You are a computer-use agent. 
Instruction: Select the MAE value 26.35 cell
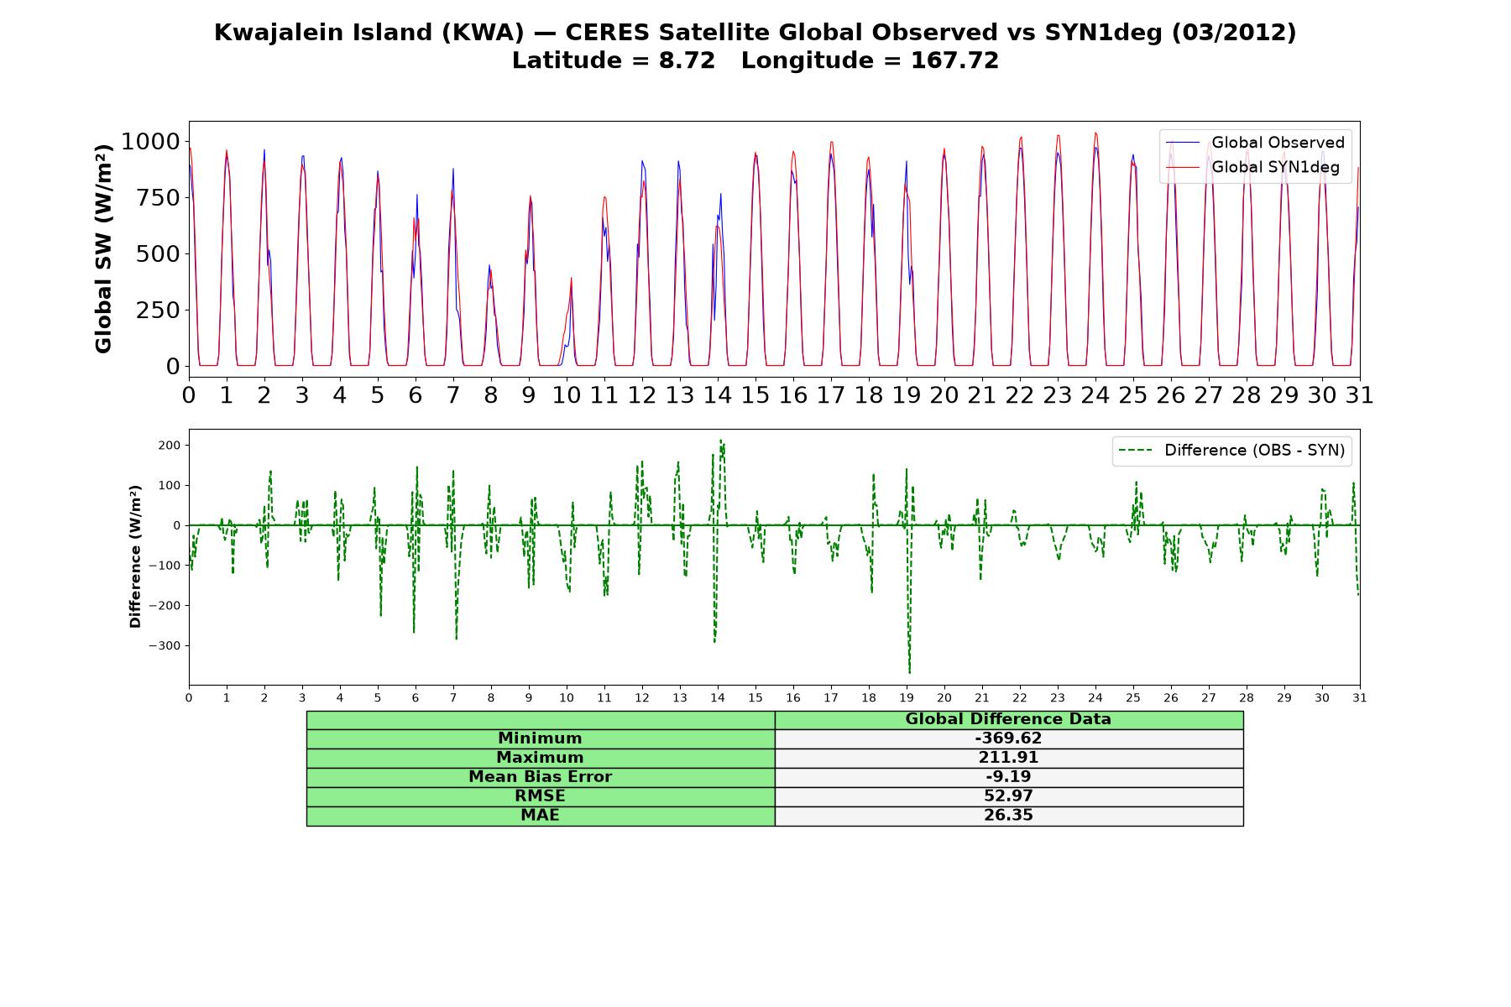pos(1008,816)
